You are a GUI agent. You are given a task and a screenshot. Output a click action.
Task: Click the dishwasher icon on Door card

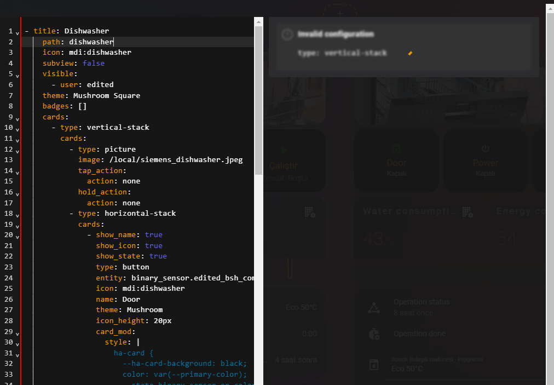click(396, 148)
